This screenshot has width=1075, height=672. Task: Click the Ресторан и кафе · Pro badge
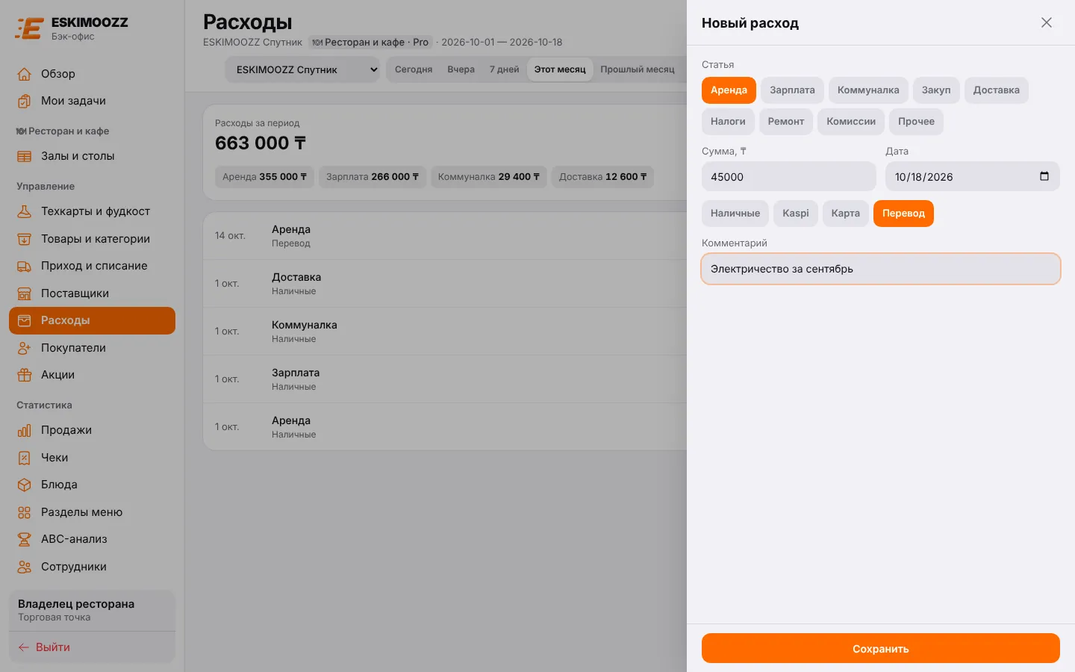point(370,43)
